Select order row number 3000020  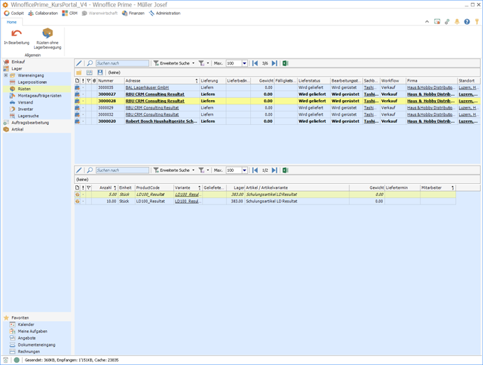(277, 121)
